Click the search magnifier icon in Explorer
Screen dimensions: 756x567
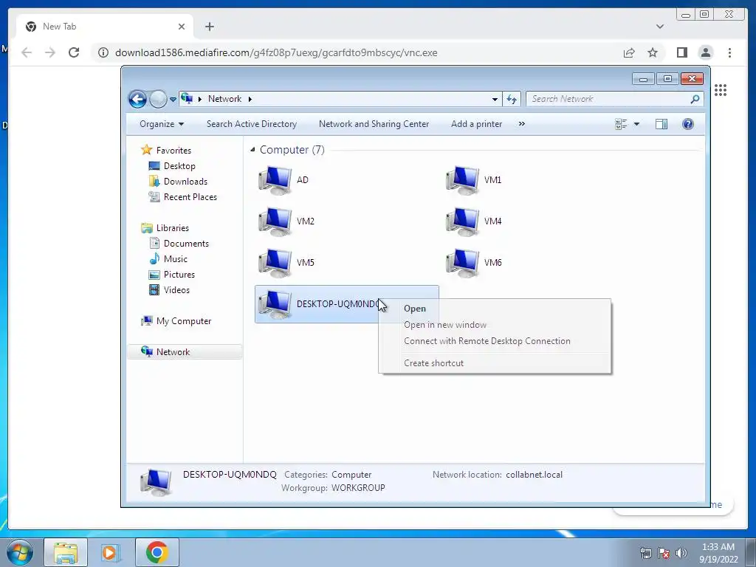695,99
